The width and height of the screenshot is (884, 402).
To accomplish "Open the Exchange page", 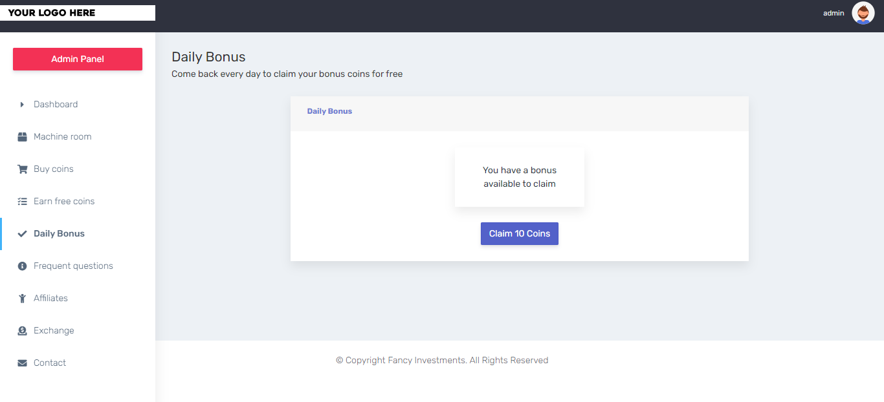I will click(x=78, y=330).
